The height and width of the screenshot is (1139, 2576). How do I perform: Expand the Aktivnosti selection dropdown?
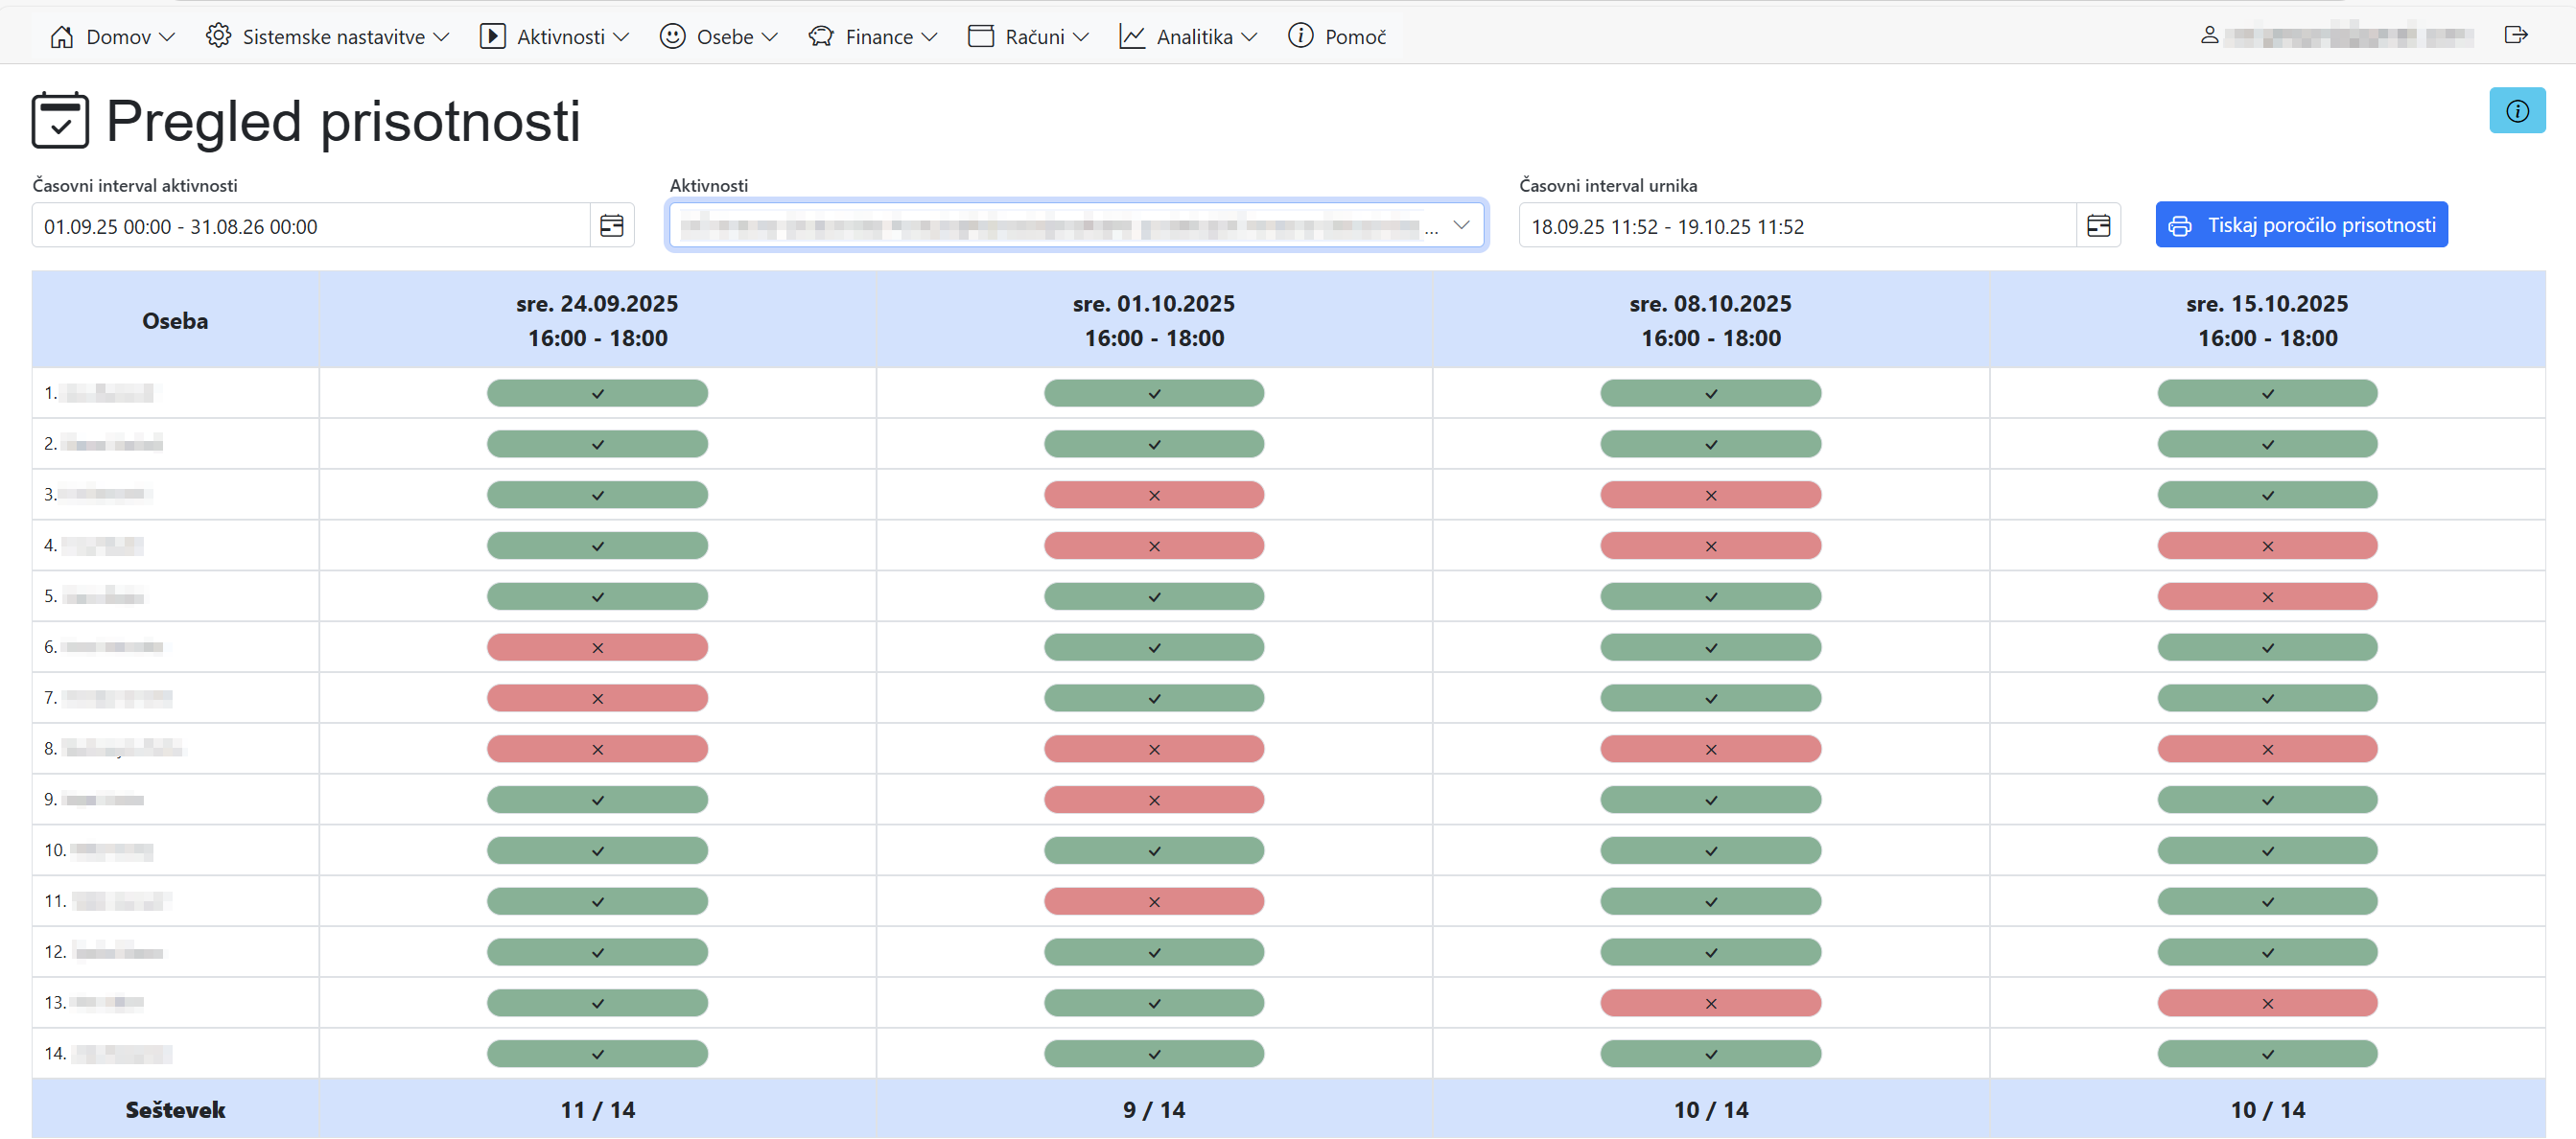click(x=1460, y=225)
